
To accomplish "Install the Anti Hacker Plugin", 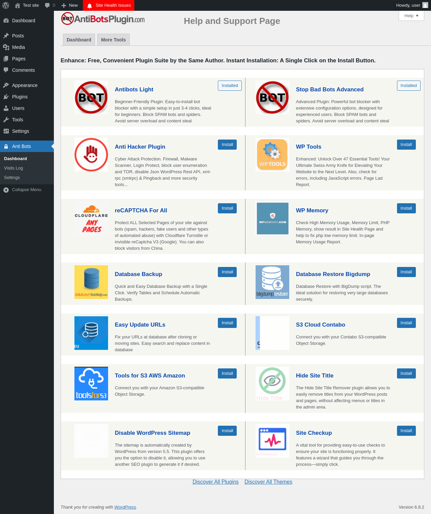I will coord(227,145).
